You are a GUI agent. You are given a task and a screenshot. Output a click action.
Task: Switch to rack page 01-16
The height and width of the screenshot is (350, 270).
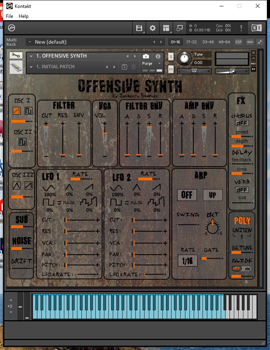[x=175, y=42]
